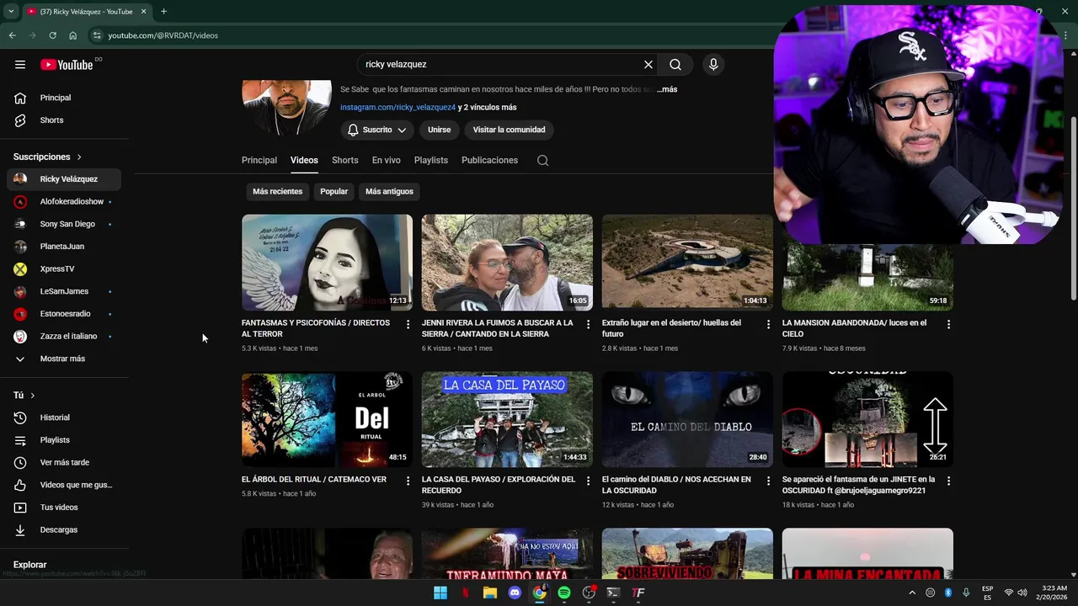Open options for El camino del DIABLO video
The height and width of the screenshot is (606, 1078).
[x=768, y=481]
